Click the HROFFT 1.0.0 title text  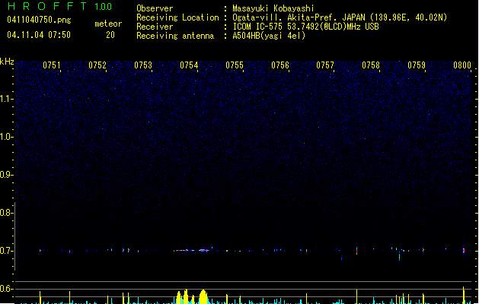pos(60,6)
